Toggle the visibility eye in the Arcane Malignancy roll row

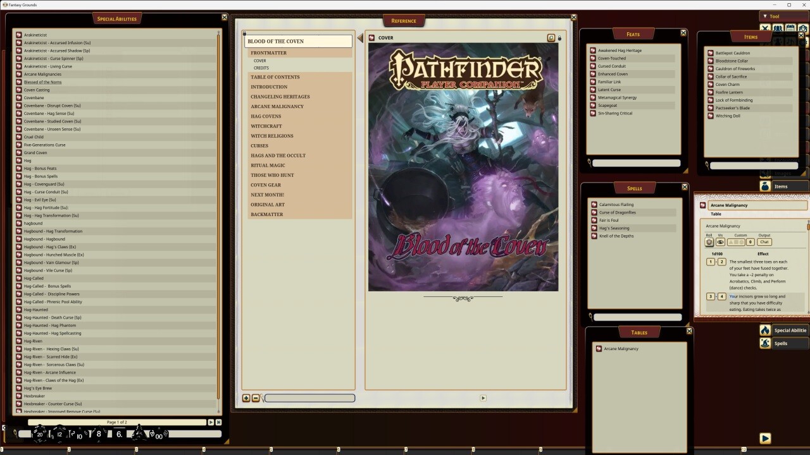pos(721,242)
